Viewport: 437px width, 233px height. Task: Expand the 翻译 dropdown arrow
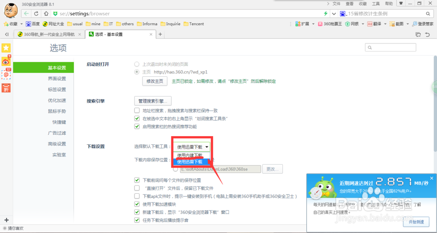(385, 24)
